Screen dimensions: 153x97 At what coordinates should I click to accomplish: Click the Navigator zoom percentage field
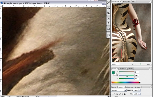coord(115,64)
